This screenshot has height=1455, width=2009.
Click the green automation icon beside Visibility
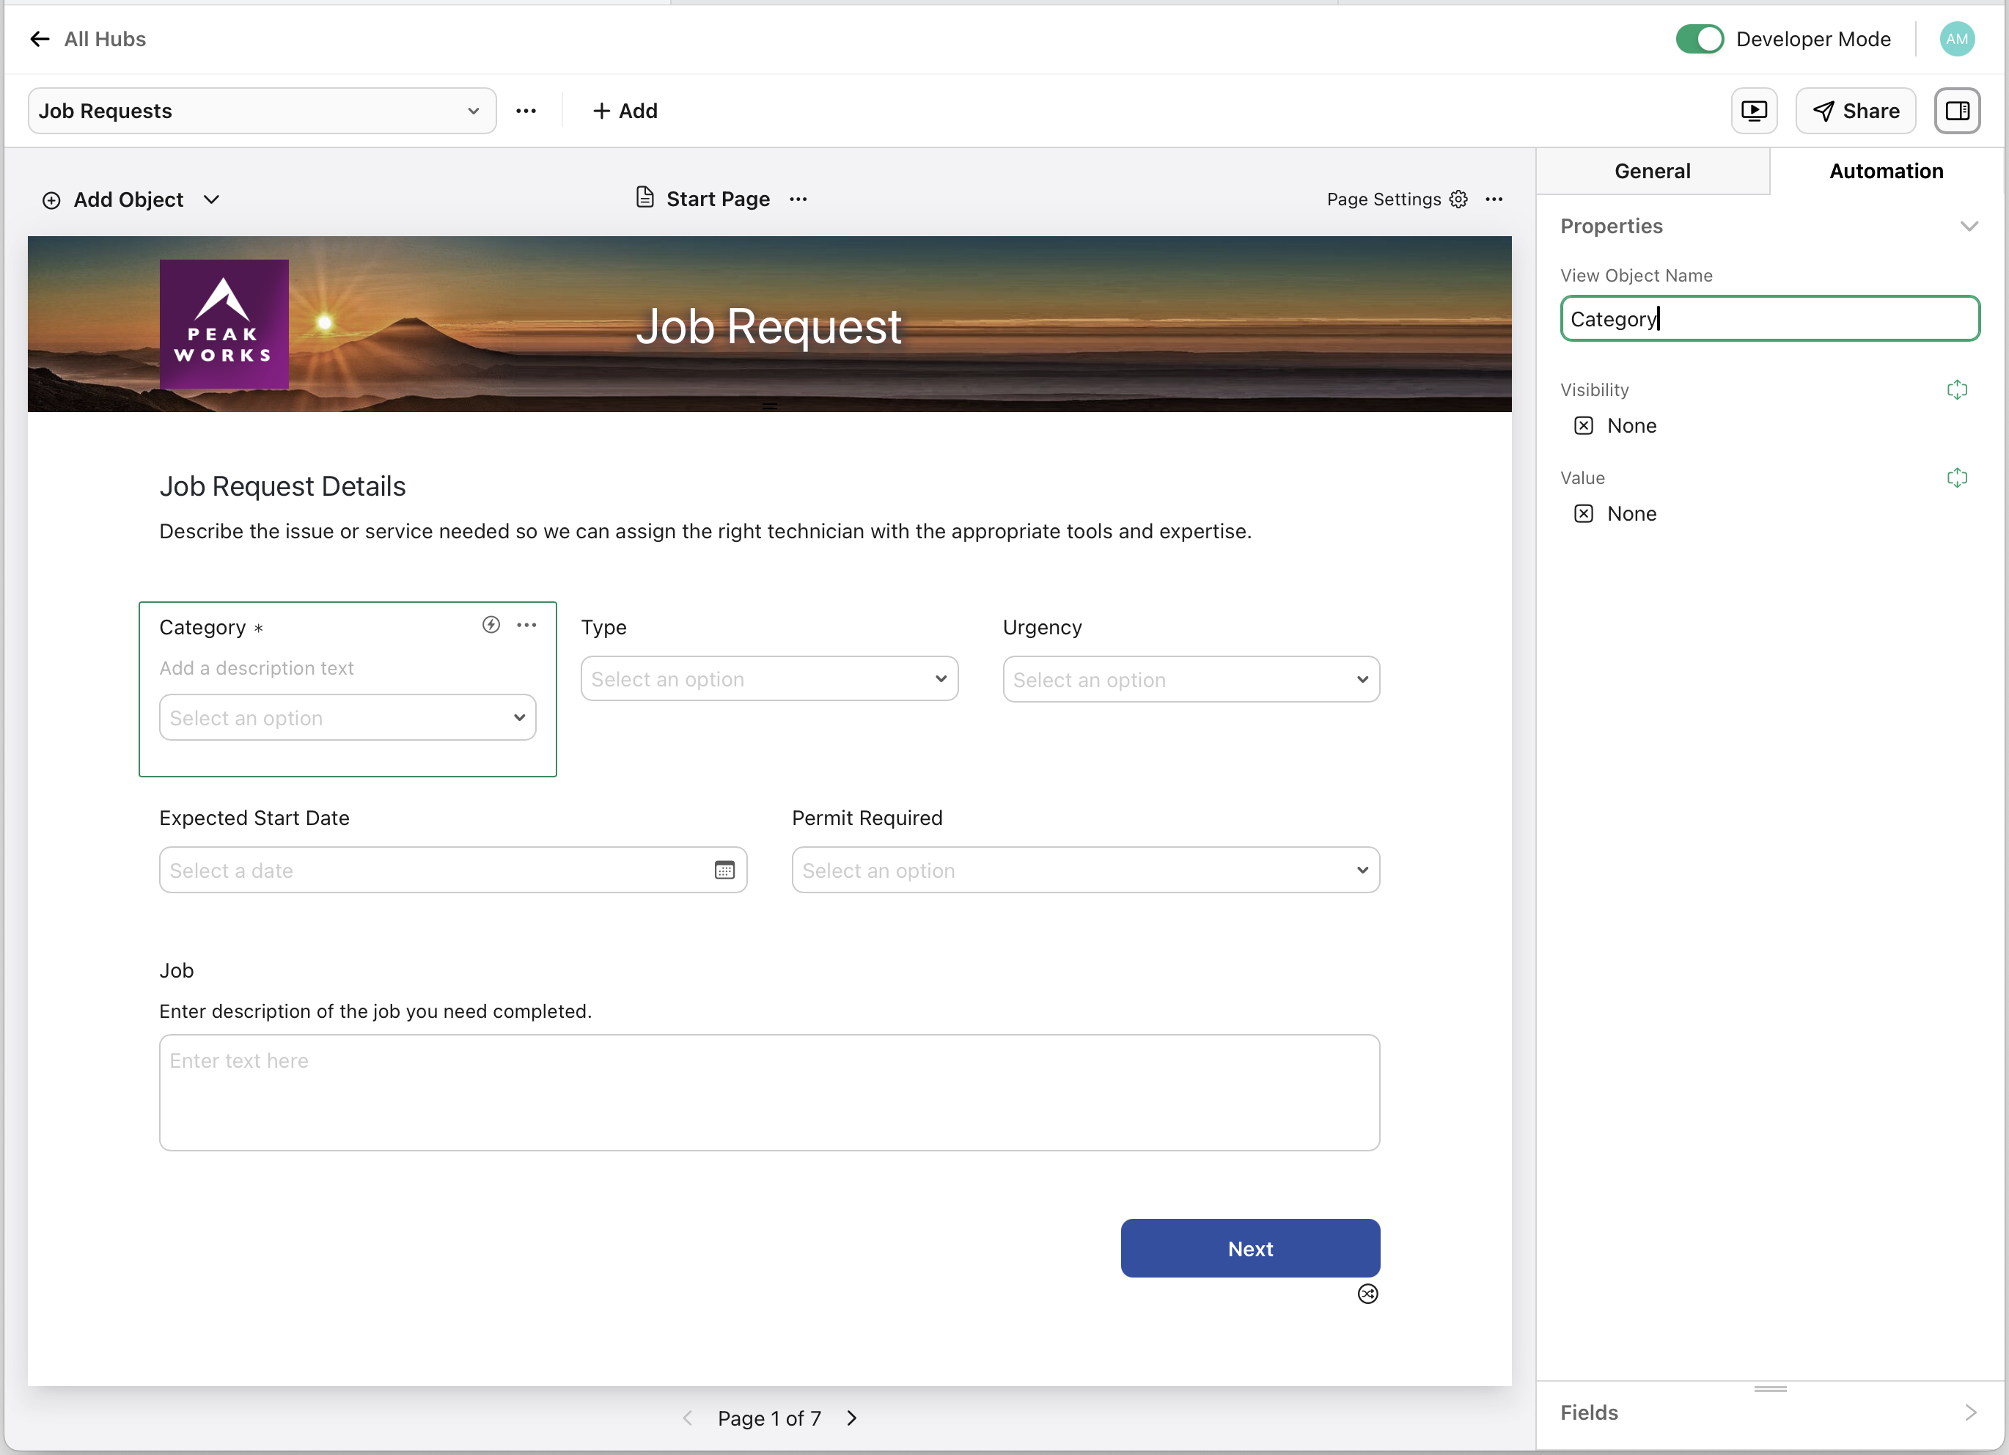click(x=1958, y=389)
